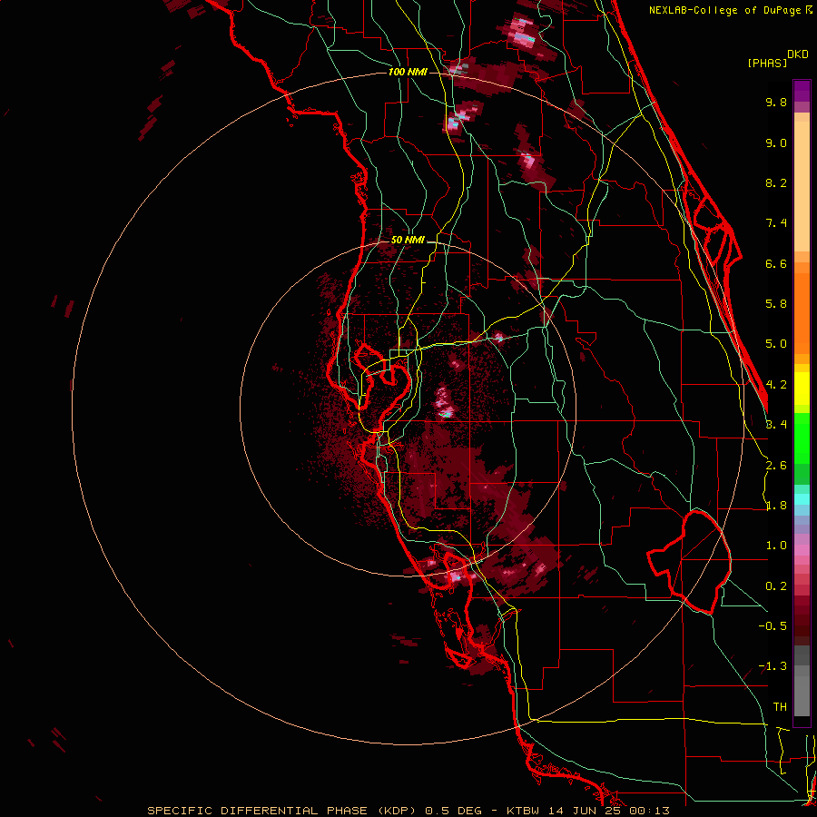
Task: Click the 1.0 value on the scale
Action: click(x=776, y=546)
